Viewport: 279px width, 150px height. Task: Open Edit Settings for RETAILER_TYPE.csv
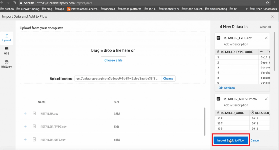[226, 88]
